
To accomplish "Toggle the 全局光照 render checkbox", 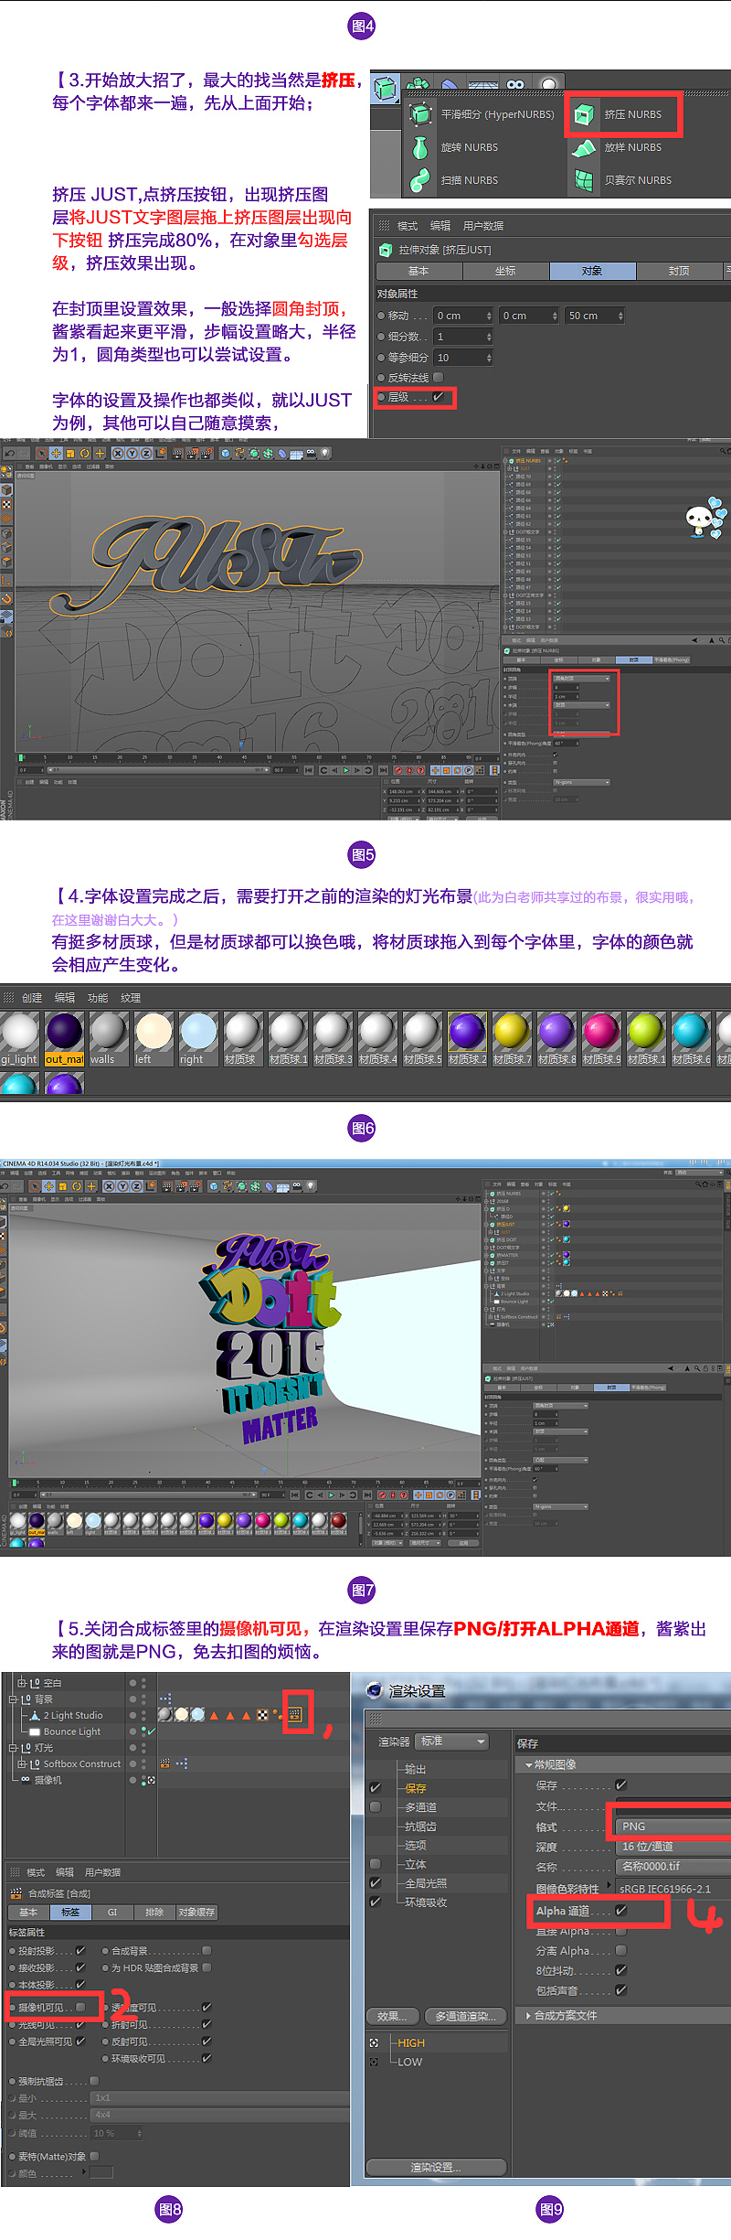I will point(375,1882).
